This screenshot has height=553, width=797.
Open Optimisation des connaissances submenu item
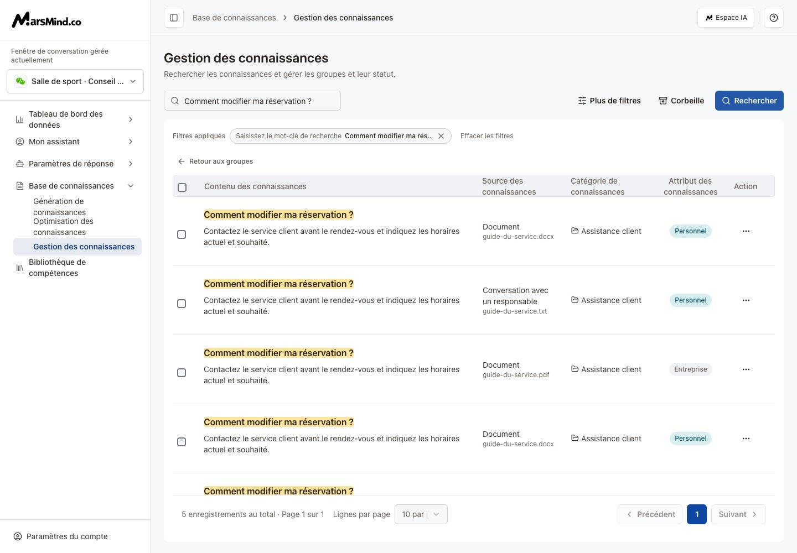[77, 227]
